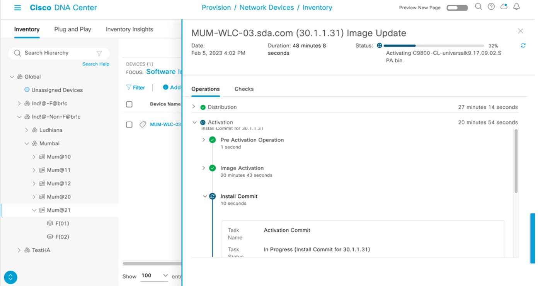
Task: Open the MUM-WLC-03 device link
Action: pyautogui.click(x=165, y=124)
